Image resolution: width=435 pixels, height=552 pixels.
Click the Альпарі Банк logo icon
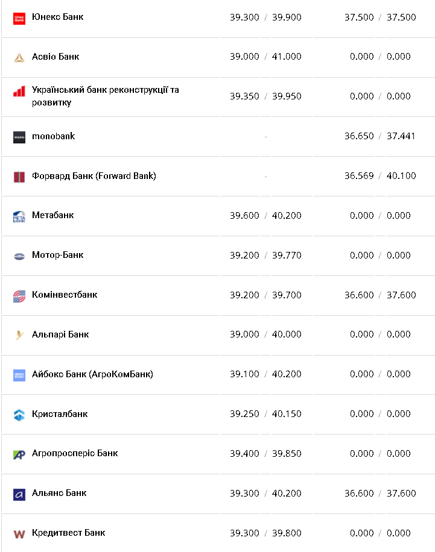click(x=19, y=335)
